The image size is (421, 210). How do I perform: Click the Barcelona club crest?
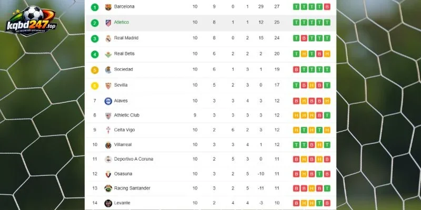point(108,7)
